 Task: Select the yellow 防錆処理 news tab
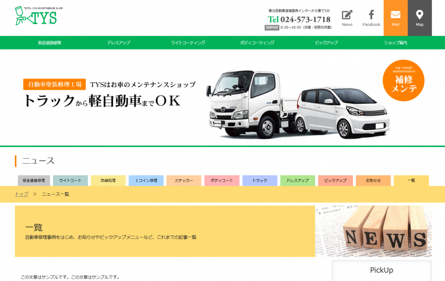coord(108,180)
